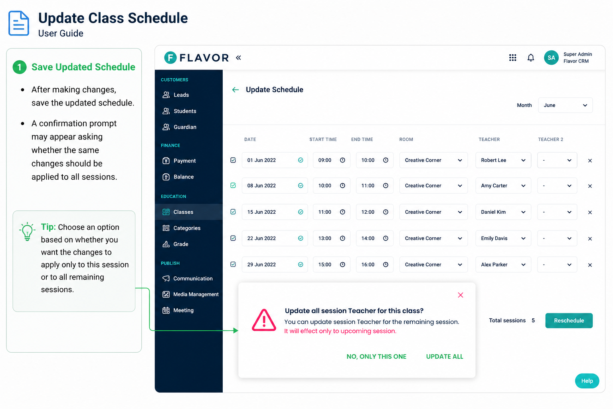Click the Flavor logo icon
This screenshot has height=409, width=613.
pyautogui.click(x=170, y=58)
